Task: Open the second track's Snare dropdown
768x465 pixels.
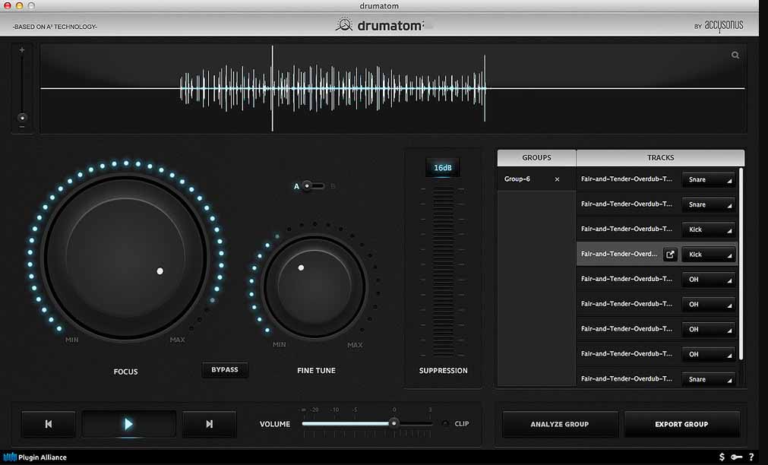Action: 708,205
